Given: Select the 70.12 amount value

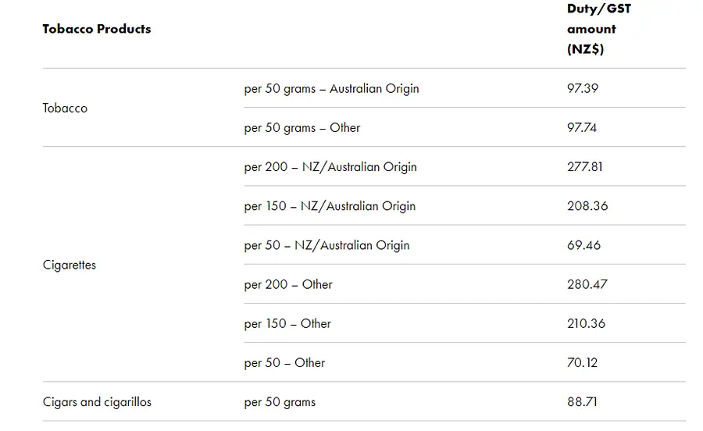Looking at the screenshot, I should click(583, 362).
